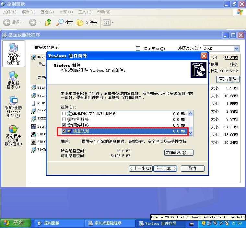Click the 473.00MB size value
246x228 pixels.
coord(230,135)
